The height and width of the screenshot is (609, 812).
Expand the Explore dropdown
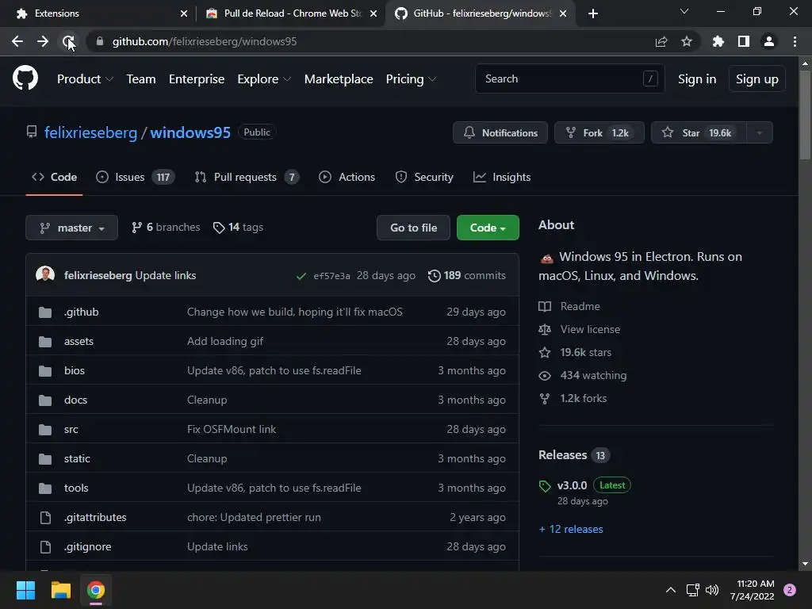pyautogui.click(x=264, y=79)
